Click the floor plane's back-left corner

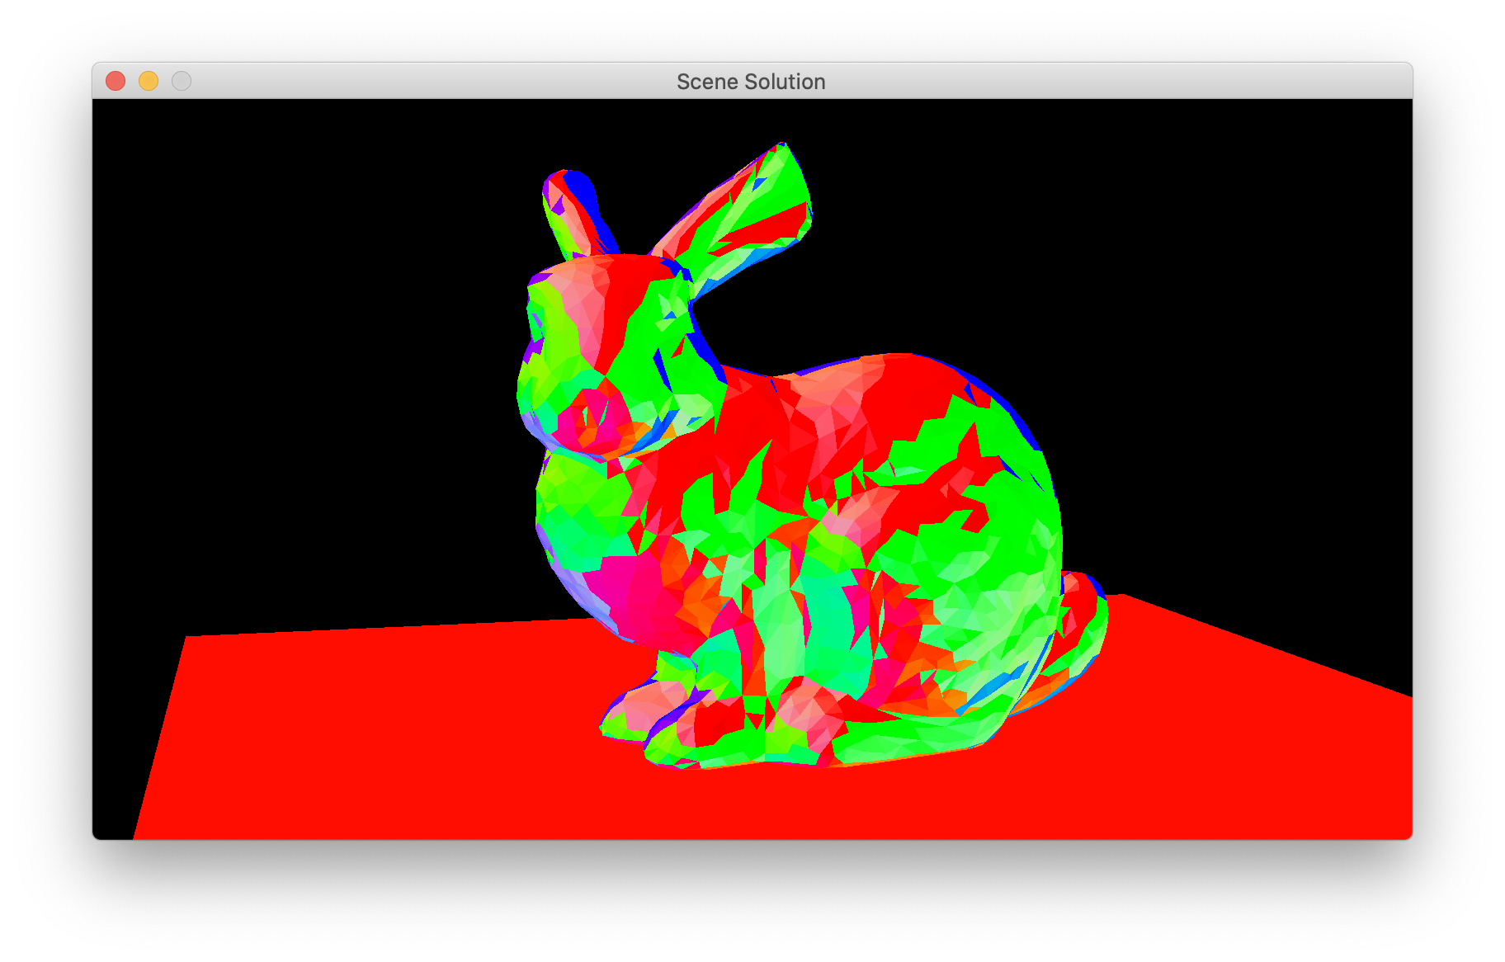click(x=190, y=639)
